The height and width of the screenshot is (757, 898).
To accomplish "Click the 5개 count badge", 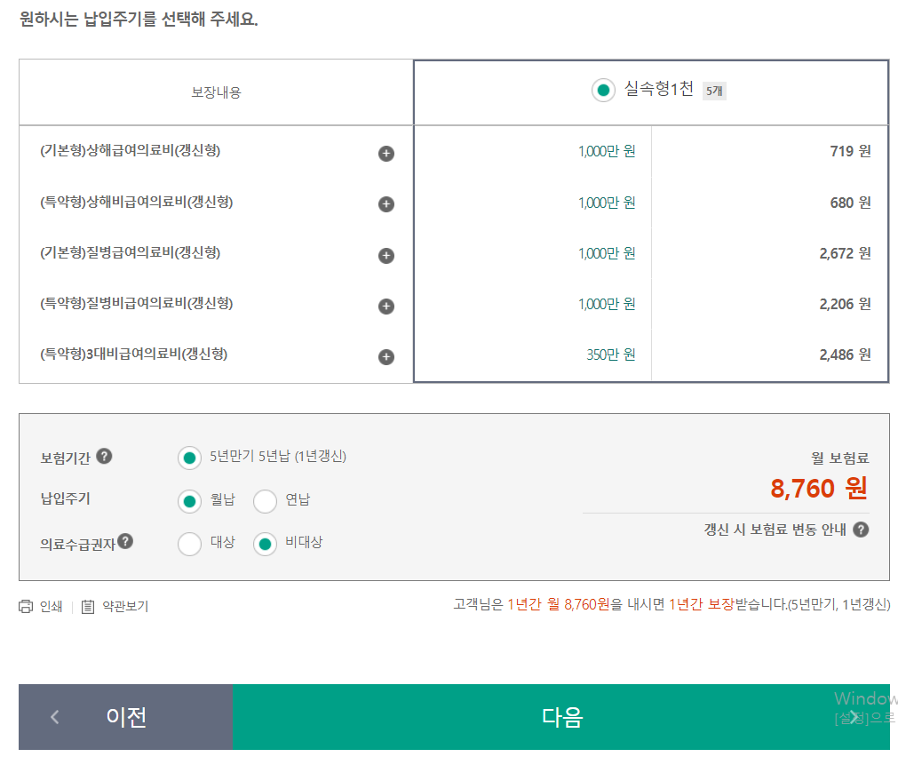I will [715, 90].
